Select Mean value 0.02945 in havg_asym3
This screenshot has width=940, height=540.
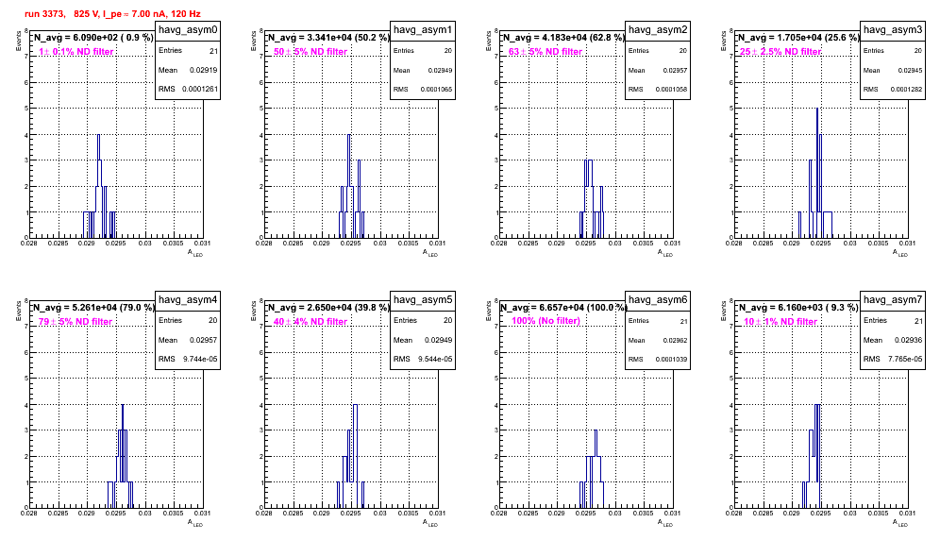(x=910, y=70)
